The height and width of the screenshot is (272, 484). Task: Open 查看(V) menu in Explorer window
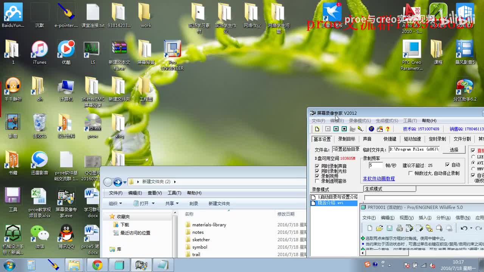coord(155,193)
